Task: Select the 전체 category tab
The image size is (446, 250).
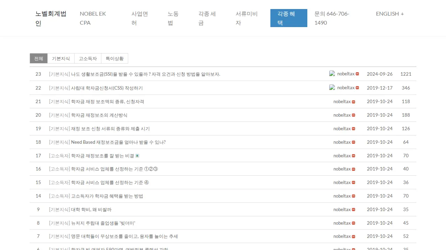Action: pos(39,59)
